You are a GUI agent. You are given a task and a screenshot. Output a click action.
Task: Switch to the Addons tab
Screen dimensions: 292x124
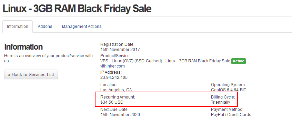coord(45,27)
